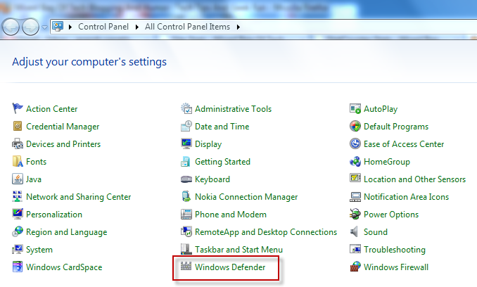Open the Display monitor icon
Screen dimensions: 477x287
click(186, 143)
